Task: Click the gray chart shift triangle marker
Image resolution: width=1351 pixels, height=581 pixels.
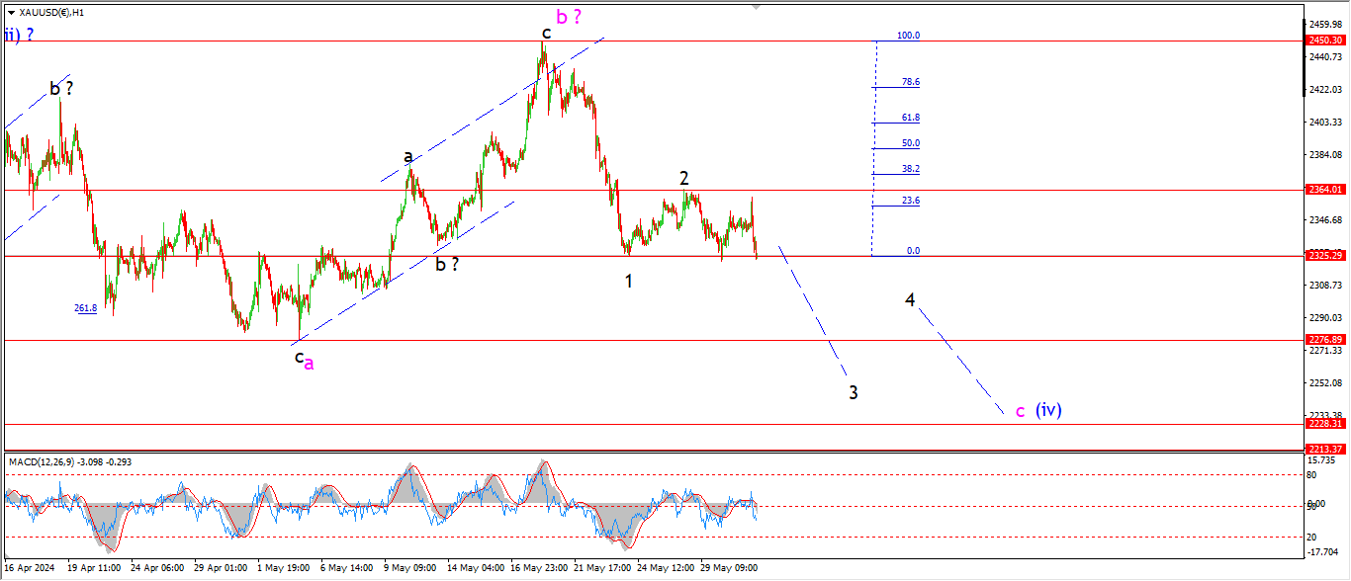Action: [x=757, y=7]
